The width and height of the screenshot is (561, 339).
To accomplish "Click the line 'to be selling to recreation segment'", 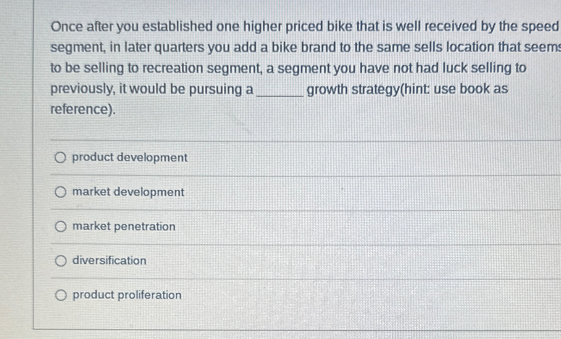I will [x=288, y=68].
